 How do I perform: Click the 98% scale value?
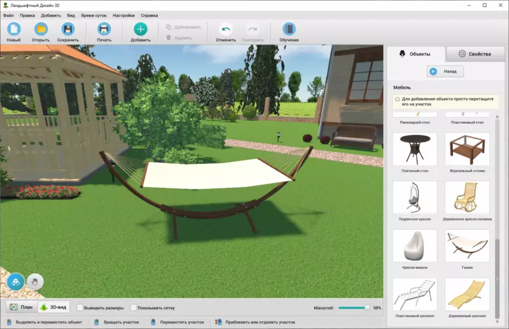coord(377,308)
